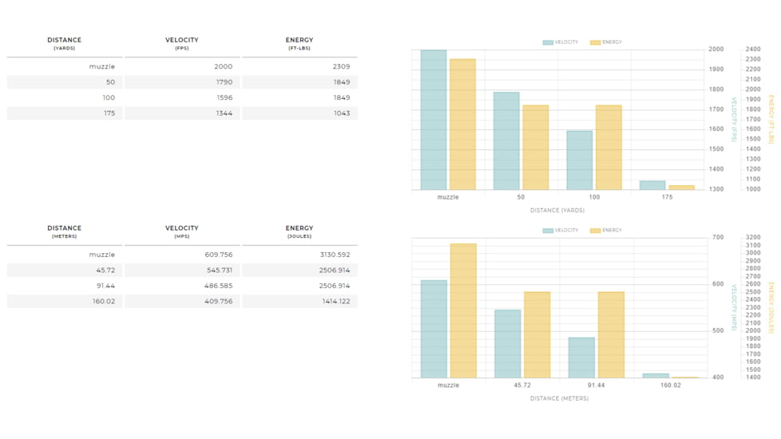Image resolution: width=781 pixels, height=439 pixels.
Task: Click the '160.02' x-axis label in meters chart
Action: click(671, 386)
